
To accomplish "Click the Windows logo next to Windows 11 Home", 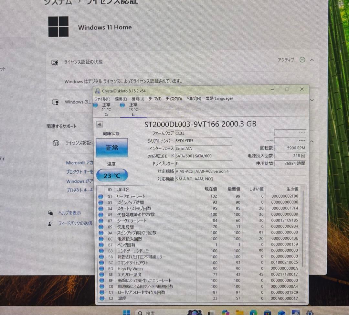I will [58, 27].
